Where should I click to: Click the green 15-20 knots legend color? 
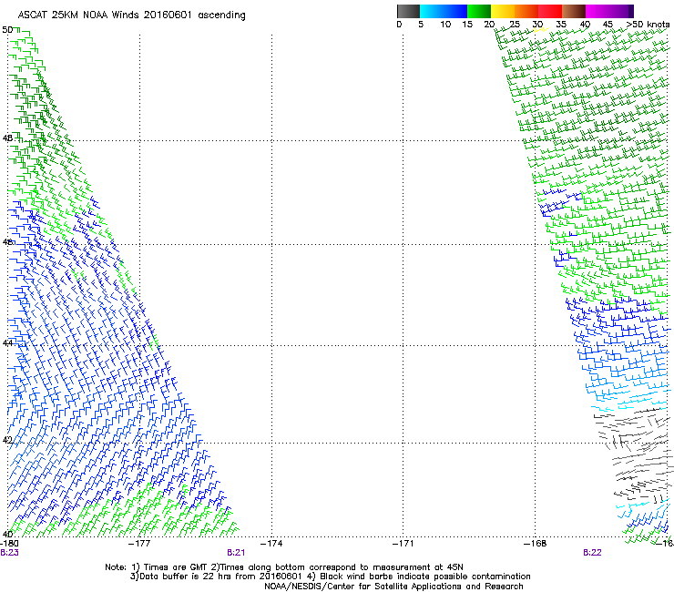click(479, 11)
